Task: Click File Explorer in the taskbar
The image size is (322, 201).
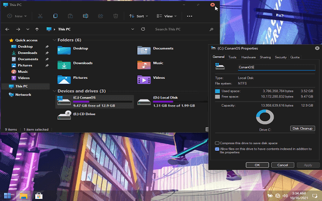Action: pyautogui.click(x=24, y=196)
